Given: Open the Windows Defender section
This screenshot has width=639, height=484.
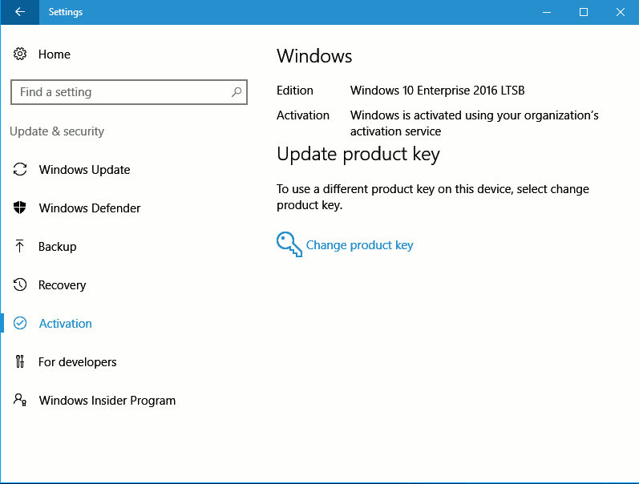Looking at the screenshot, I should 90,208.
